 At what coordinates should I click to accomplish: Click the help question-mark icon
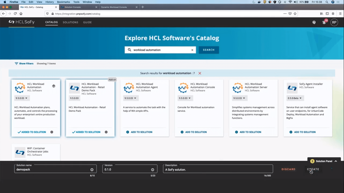click(314, 22)
